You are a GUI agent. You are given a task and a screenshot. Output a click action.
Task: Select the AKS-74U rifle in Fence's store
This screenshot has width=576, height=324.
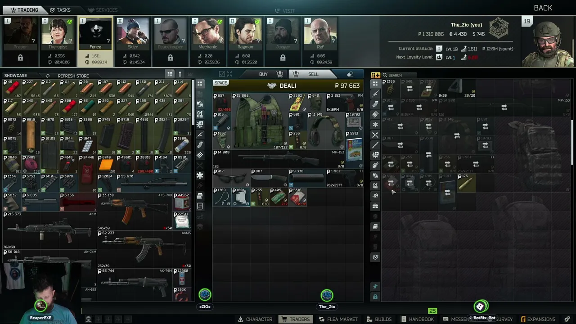135,211
